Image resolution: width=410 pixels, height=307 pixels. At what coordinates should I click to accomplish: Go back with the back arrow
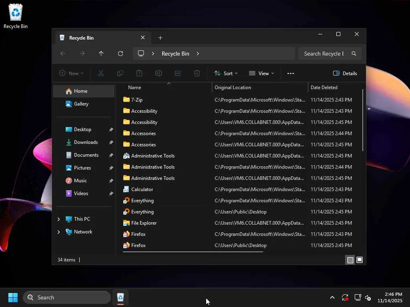point(63,54)
